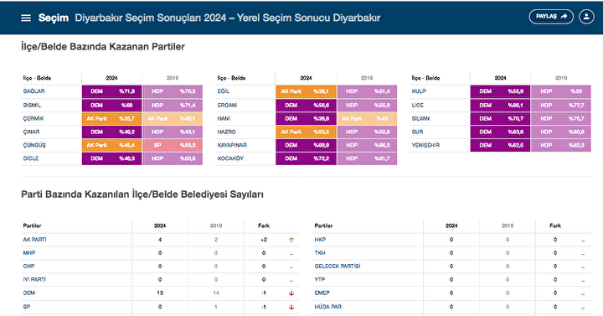Viewport: 603px width, 316px height.
Task: Click the Paylaş share button
Action: (551, 17)
